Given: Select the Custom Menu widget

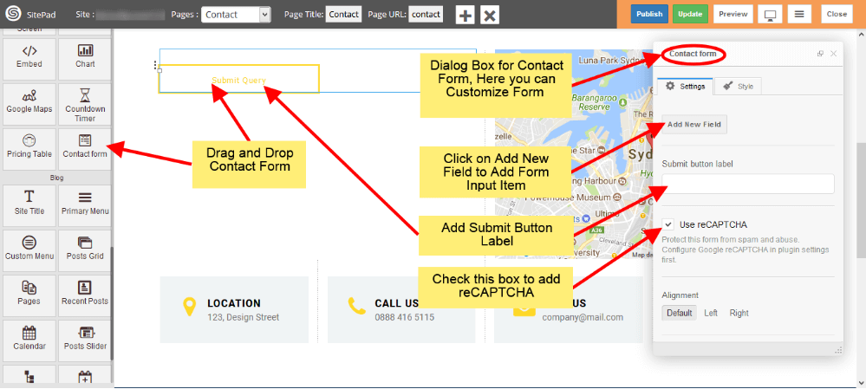Looking at the screenshot, I should [29, 250].
